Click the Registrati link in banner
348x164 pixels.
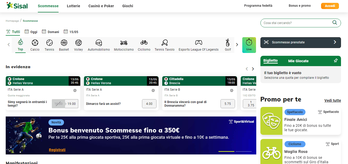click(57, 150)
